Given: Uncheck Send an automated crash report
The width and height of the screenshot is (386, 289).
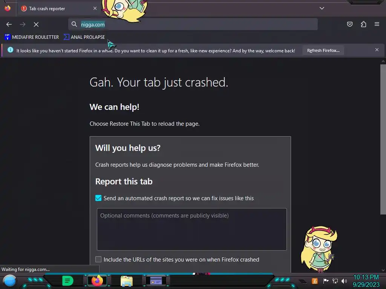Looking at the screenshot, I should click(98, 198).
